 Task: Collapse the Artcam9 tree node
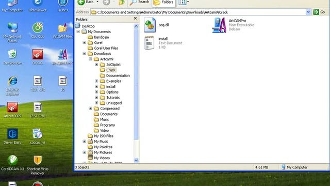[90, 59]
